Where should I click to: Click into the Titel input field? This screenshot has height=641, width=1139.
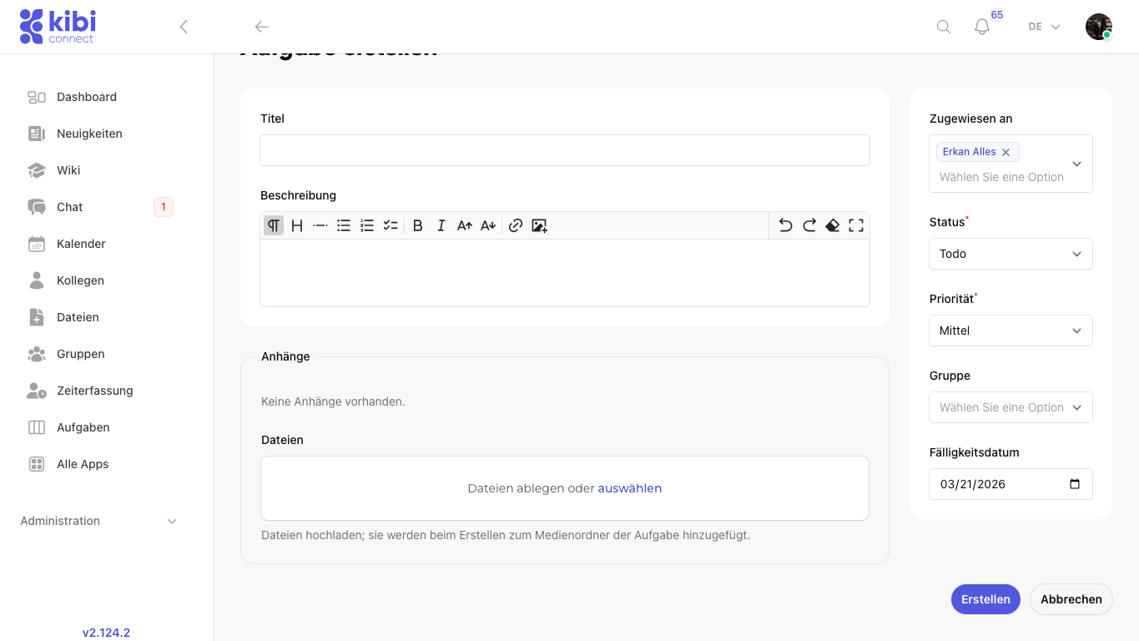pyautogui.click(x=564, y=150)
